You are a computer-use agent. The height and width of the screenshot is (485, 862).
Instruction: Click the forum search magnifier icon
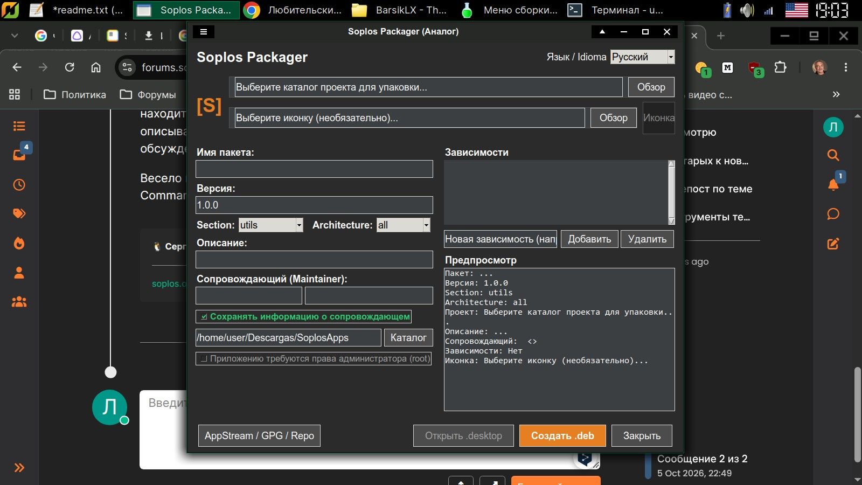click(x=833, y=155)
